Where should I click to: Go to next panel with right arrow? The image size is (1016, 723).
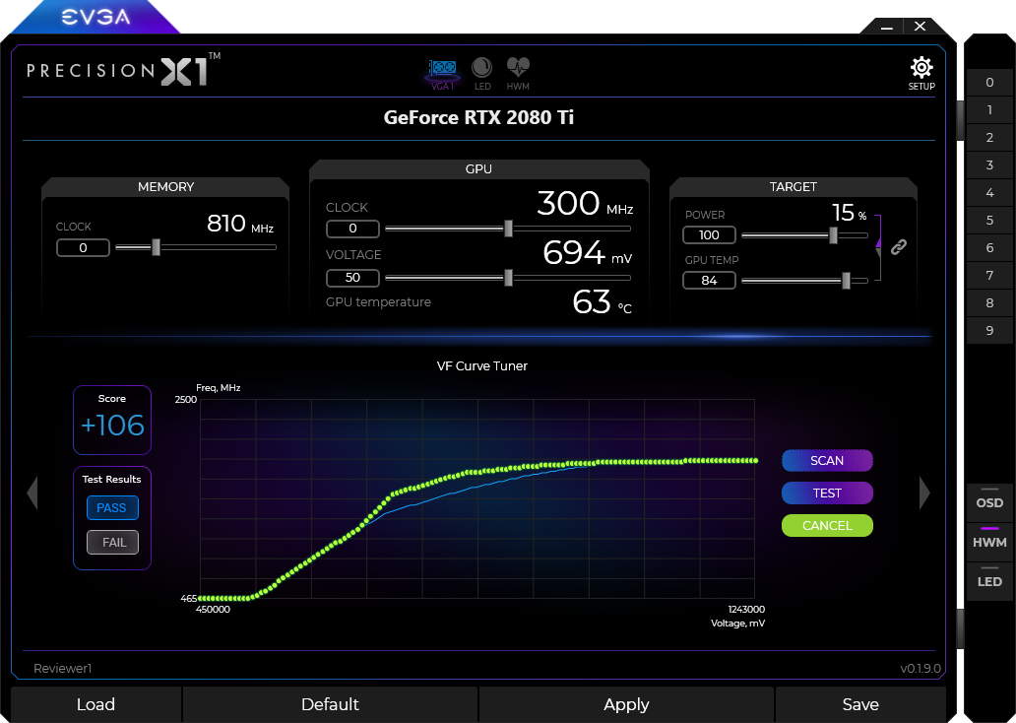923,493
